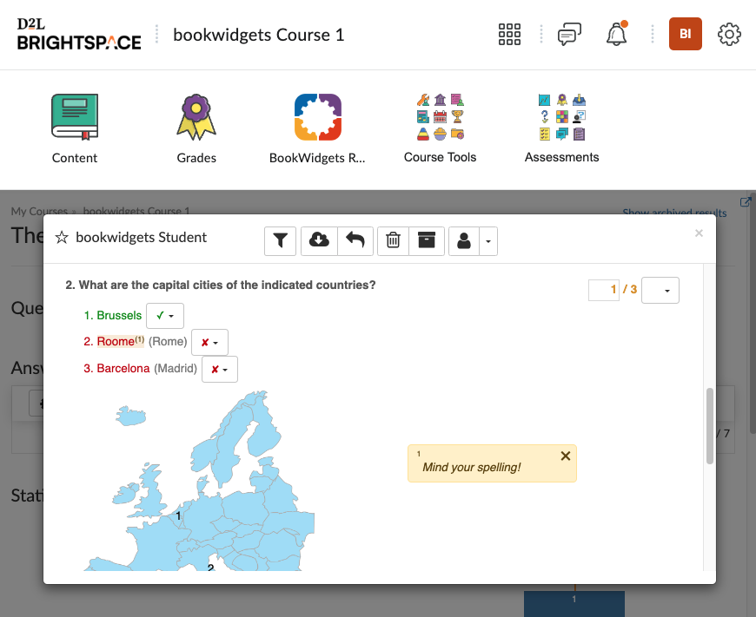The image size is (756, 617).
Task: Click the cloud download icon
Action: point(319,241)
